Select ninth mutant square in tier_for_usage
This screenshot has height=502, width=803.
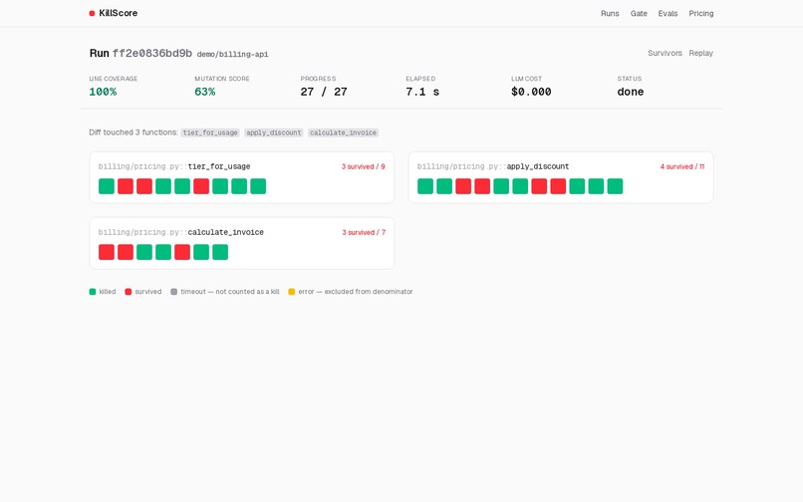click(x=258, y=186)
